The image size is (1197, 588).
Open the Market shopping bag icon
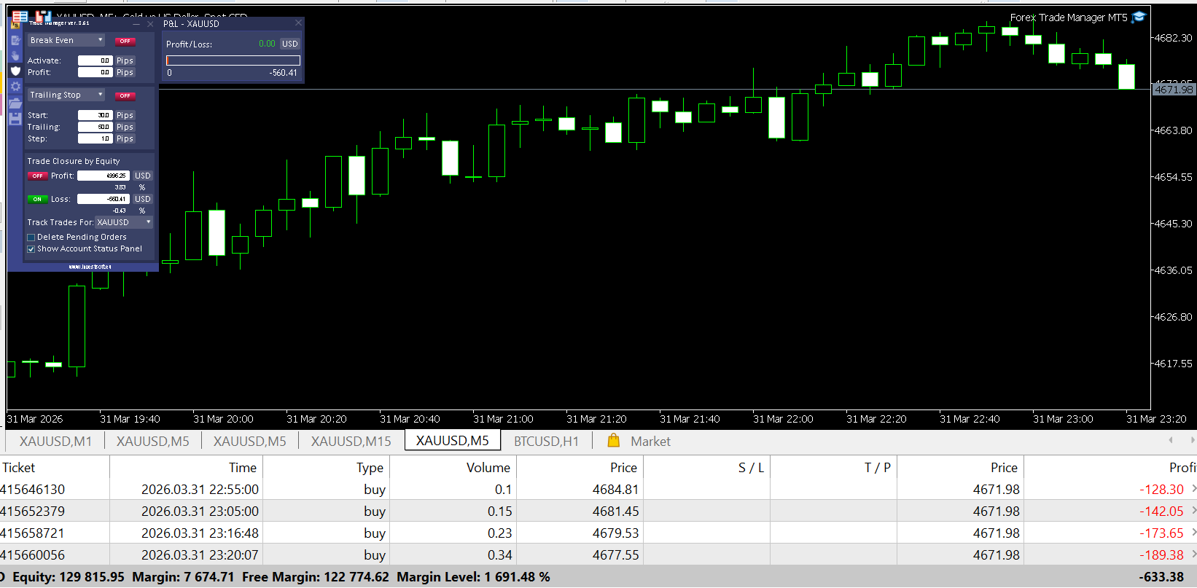(613, 441)
